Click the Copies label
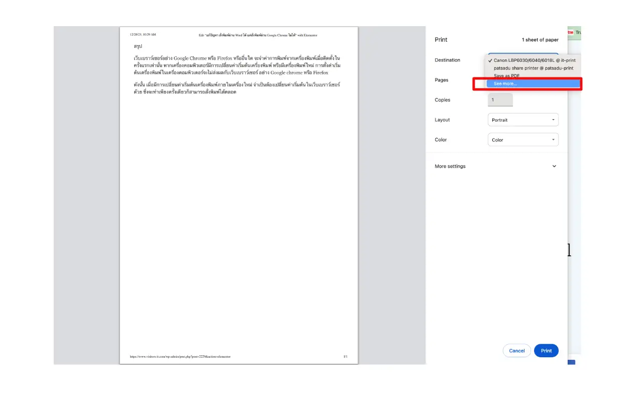 [443, 100]
